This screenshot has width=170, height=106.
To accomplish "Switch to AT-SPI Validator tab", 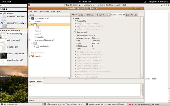I will pos(79,15).
